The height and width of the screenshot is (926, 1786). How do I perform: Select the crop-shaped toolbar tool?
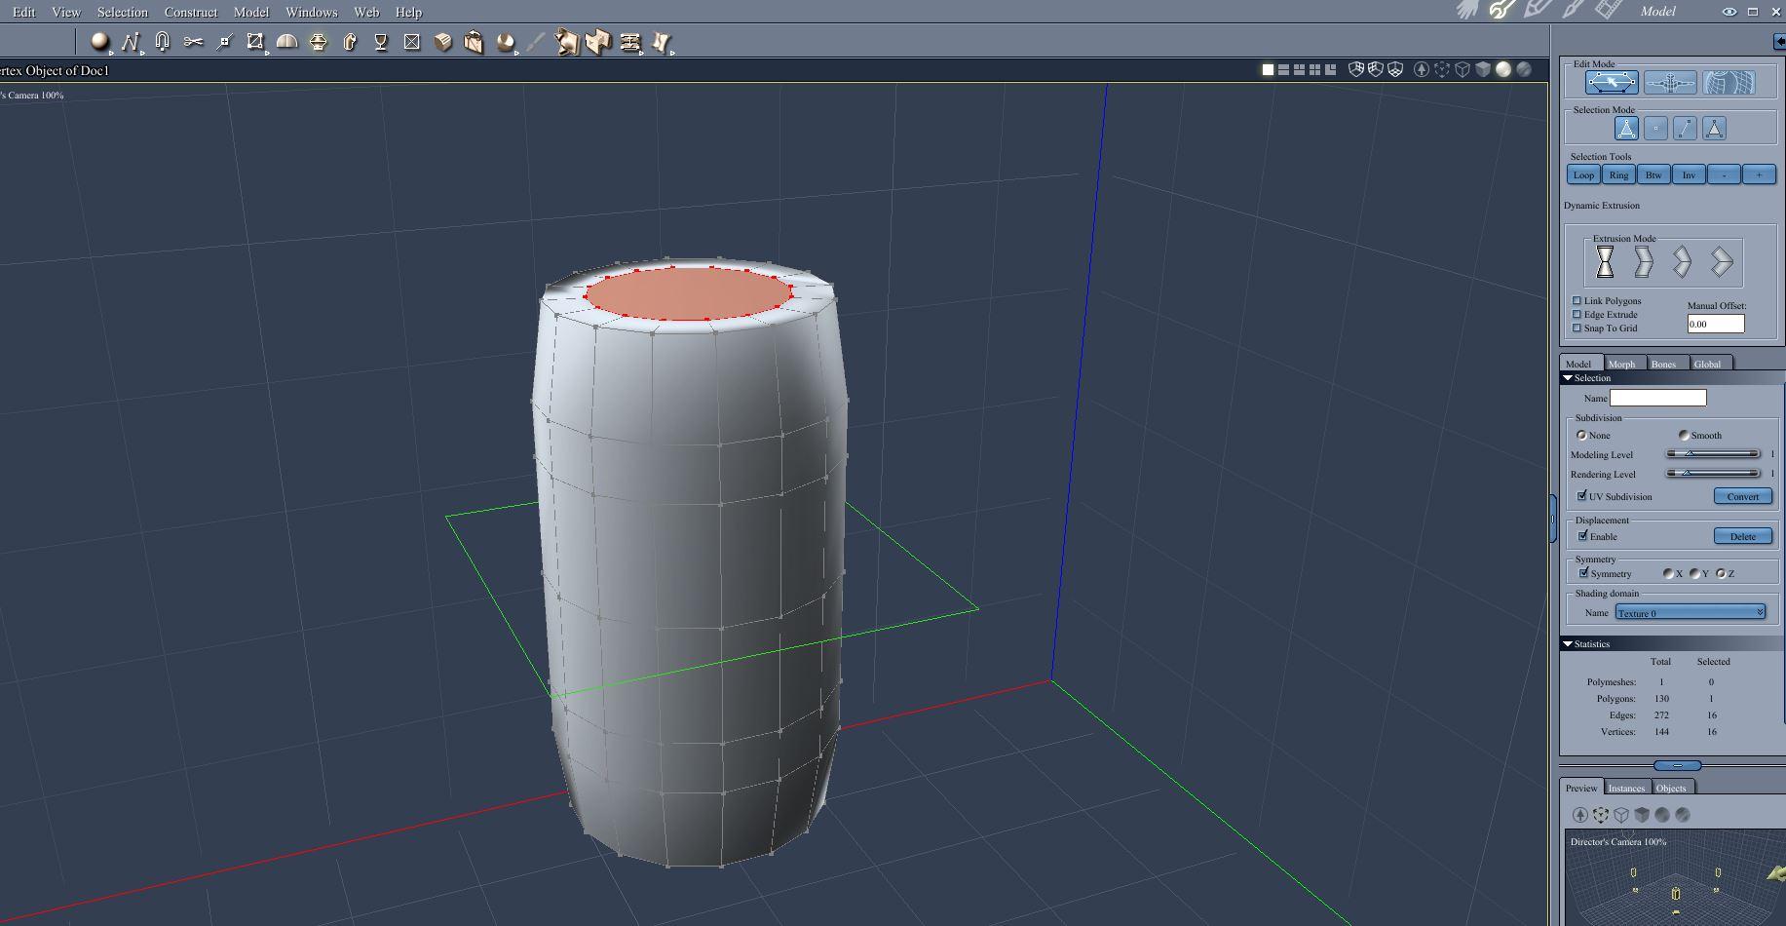pos(255,42)
